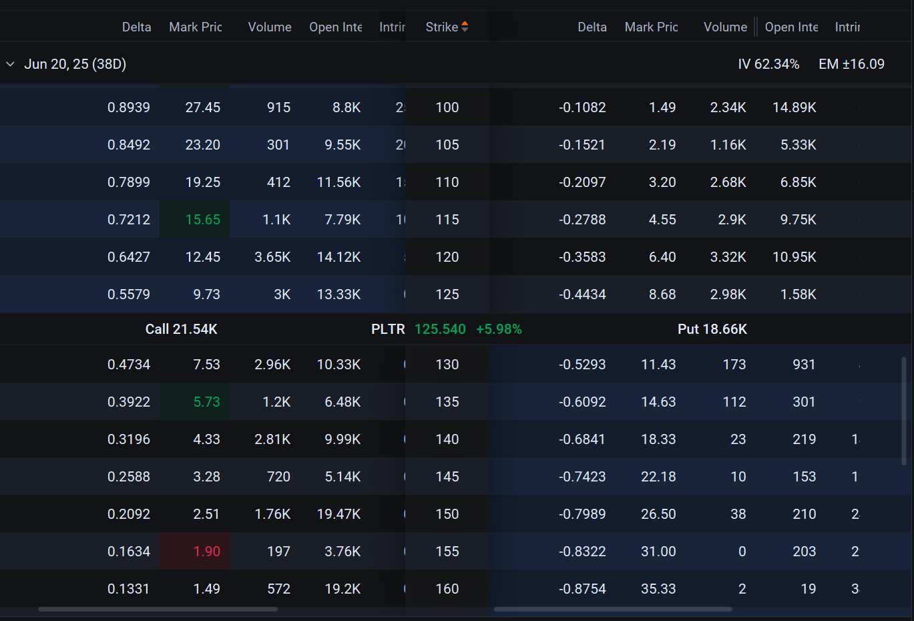914x621 pixels.
Task: Click the Call 21.54K total
Action: [182, 329]
